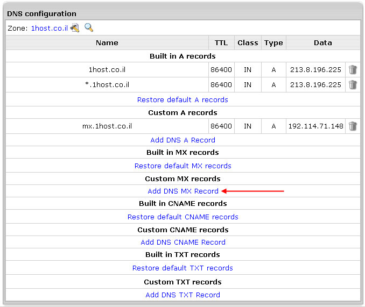The width and height of the screenshot is (365, 307).
Task: Click Restore default A records
Action: click(x=182, y=99)
